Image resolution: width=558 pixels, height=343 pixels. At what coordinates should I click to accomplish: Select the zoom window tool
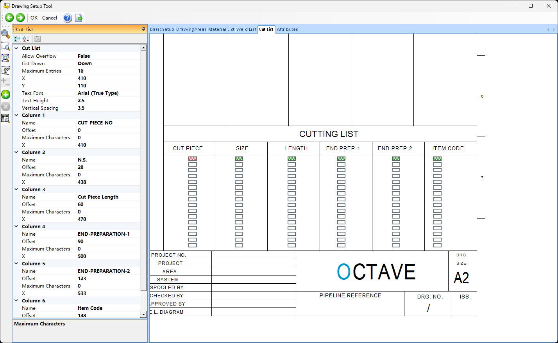[x=5, y=46]
